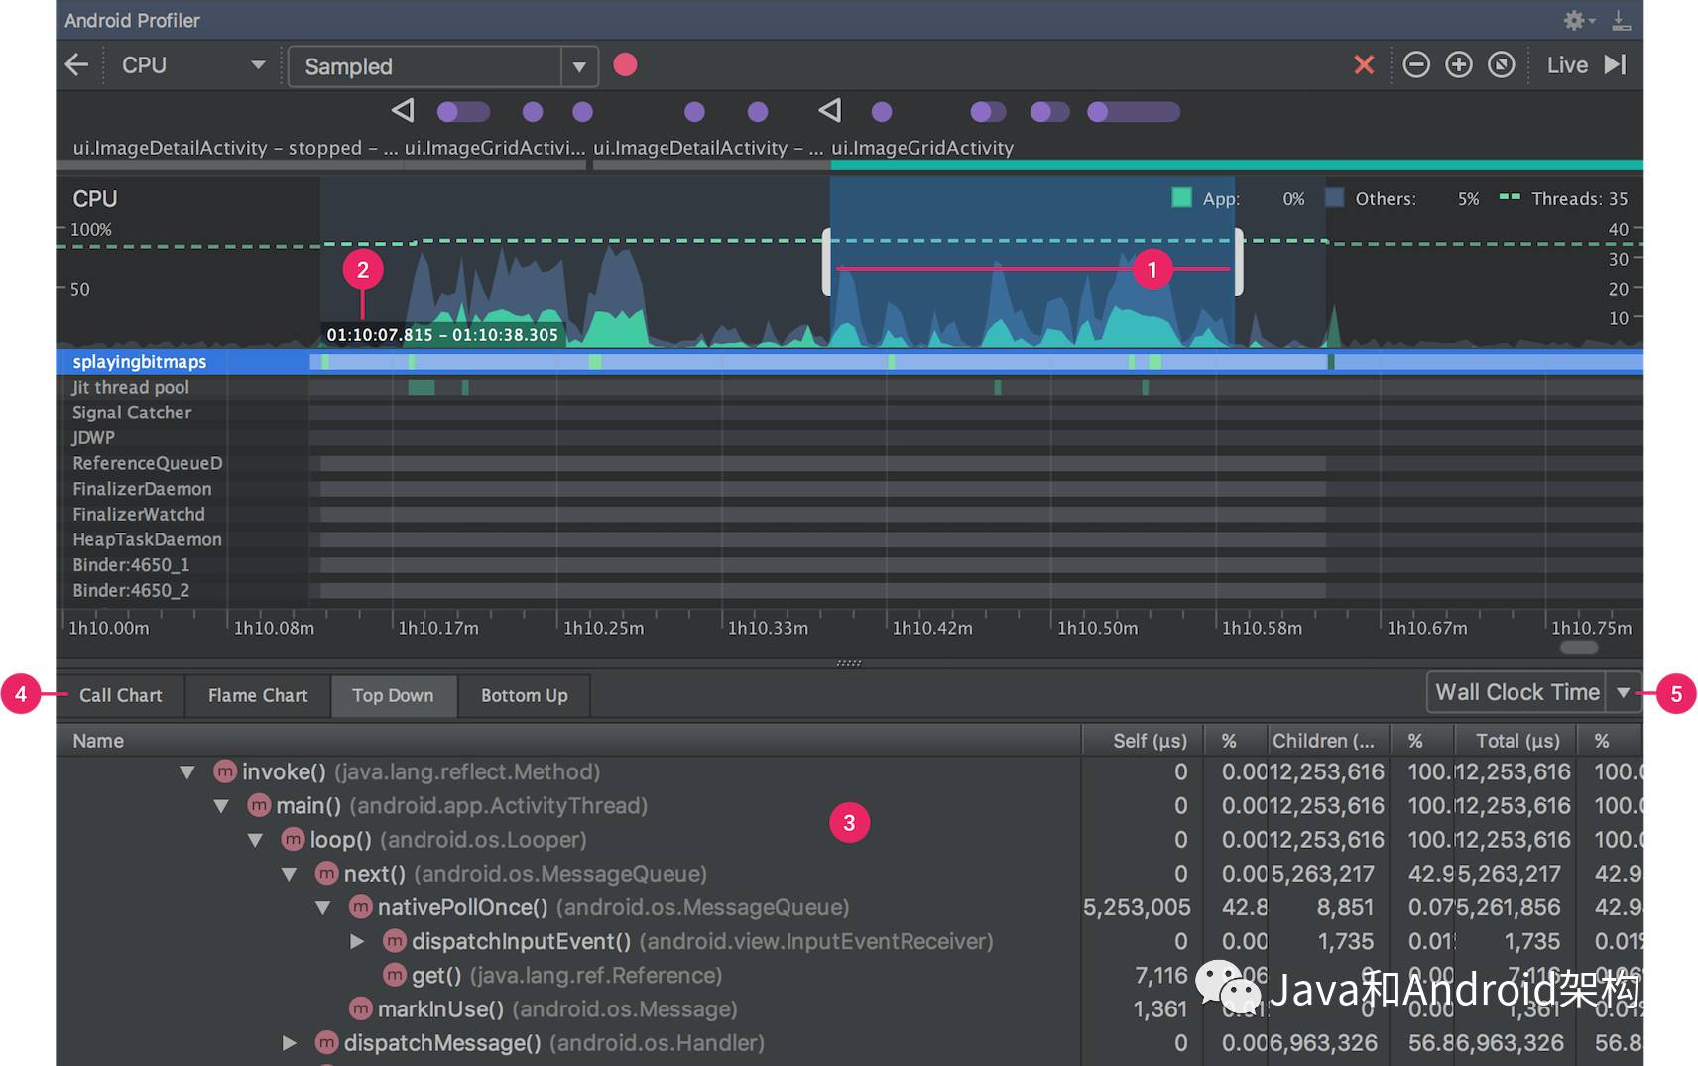
Task: Open the Wall Clock Time dropdown
Action: [x=1533, y=692]
